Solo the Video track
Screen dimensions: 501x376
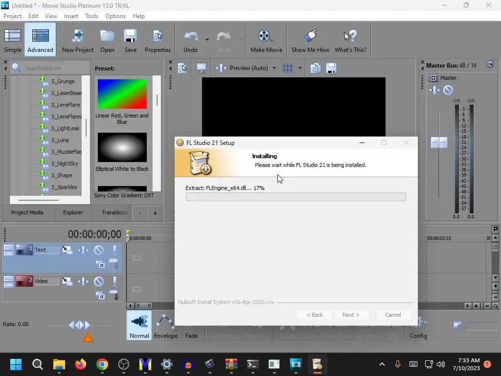114,281
